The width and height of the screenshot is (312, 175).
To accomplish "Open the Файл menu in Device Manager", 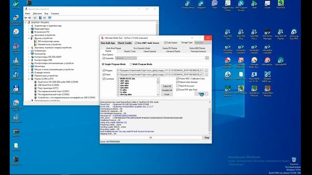I will (27, 14).
